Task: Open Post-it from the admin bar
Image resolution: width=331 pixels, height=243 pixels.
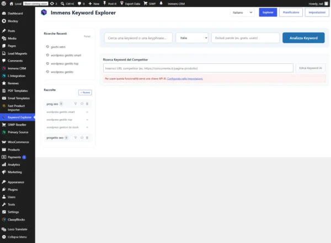Action: click(x=110, y=4)
